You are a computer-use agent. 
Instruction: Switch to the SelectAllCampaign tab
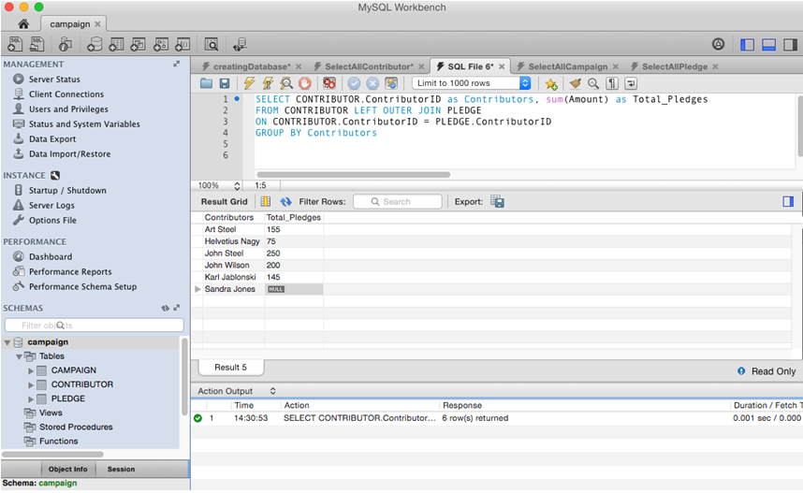[x=567, y=66]
